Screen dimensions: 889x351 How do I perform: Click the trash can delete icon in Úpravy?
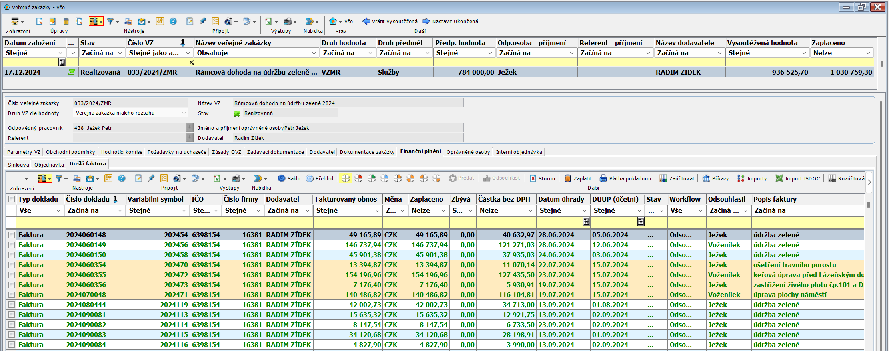pos(66,21)
